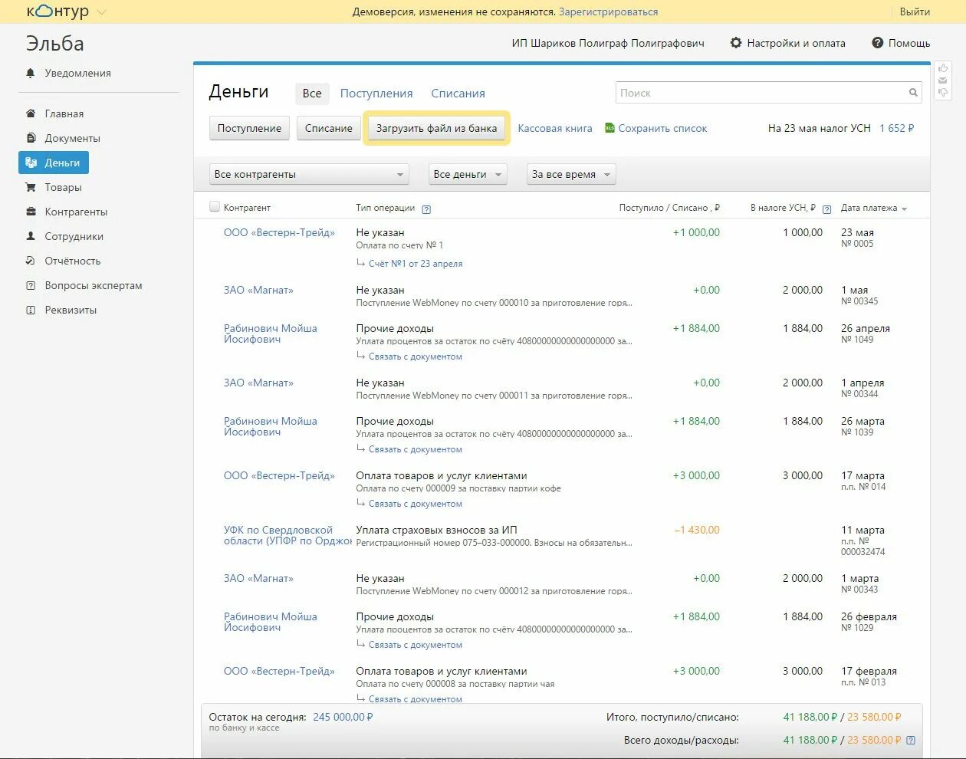Click the icon beside Отчётность

(31, 261)
